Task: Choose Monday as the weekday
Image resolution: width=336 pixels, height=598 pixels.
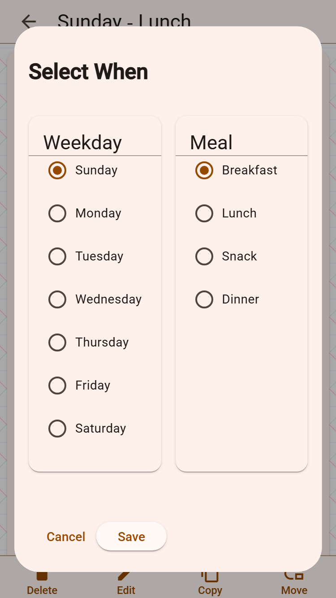Action: point(57,213)
